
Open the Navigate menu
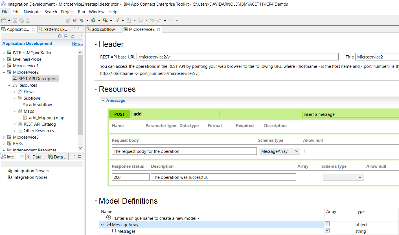tap(32, 12)
